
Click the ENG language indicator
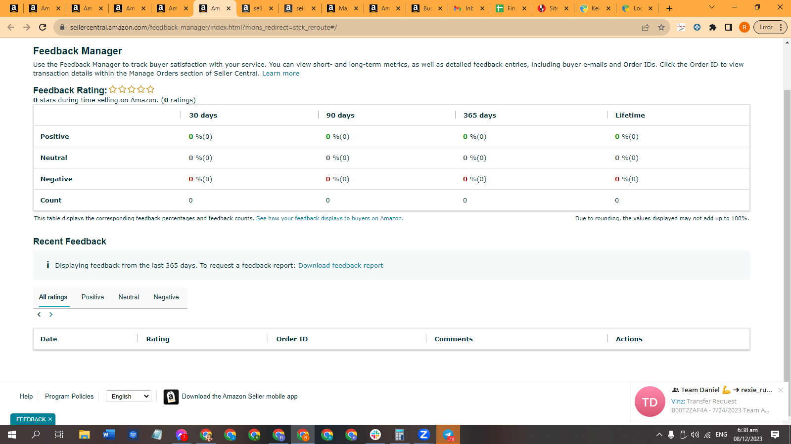tap(721, 435)
